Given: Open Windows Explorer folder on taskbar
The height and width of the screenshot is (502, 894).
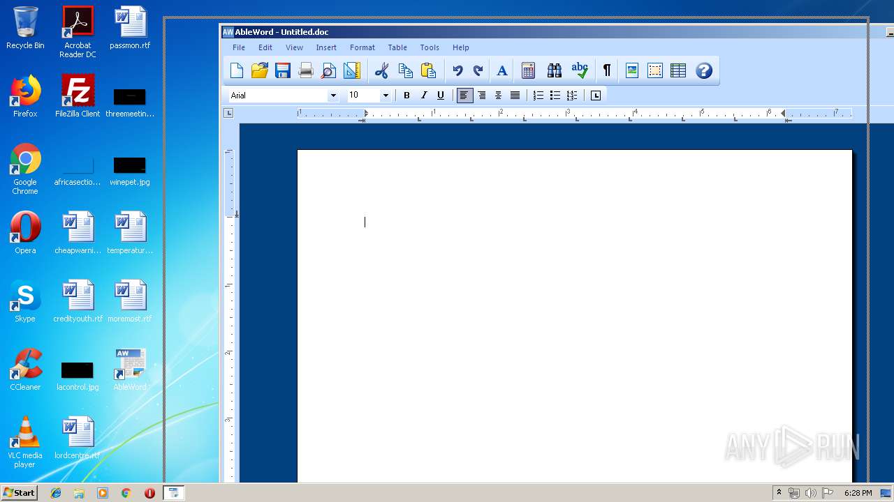Looking at the screenshot, I should (79, 493).
